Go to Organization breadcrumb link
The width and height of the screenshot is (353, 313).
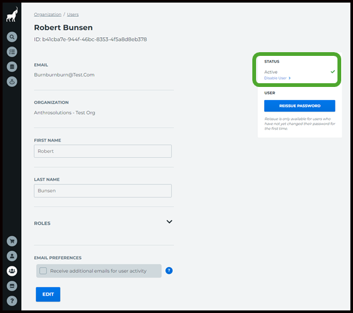click(47, 14)
